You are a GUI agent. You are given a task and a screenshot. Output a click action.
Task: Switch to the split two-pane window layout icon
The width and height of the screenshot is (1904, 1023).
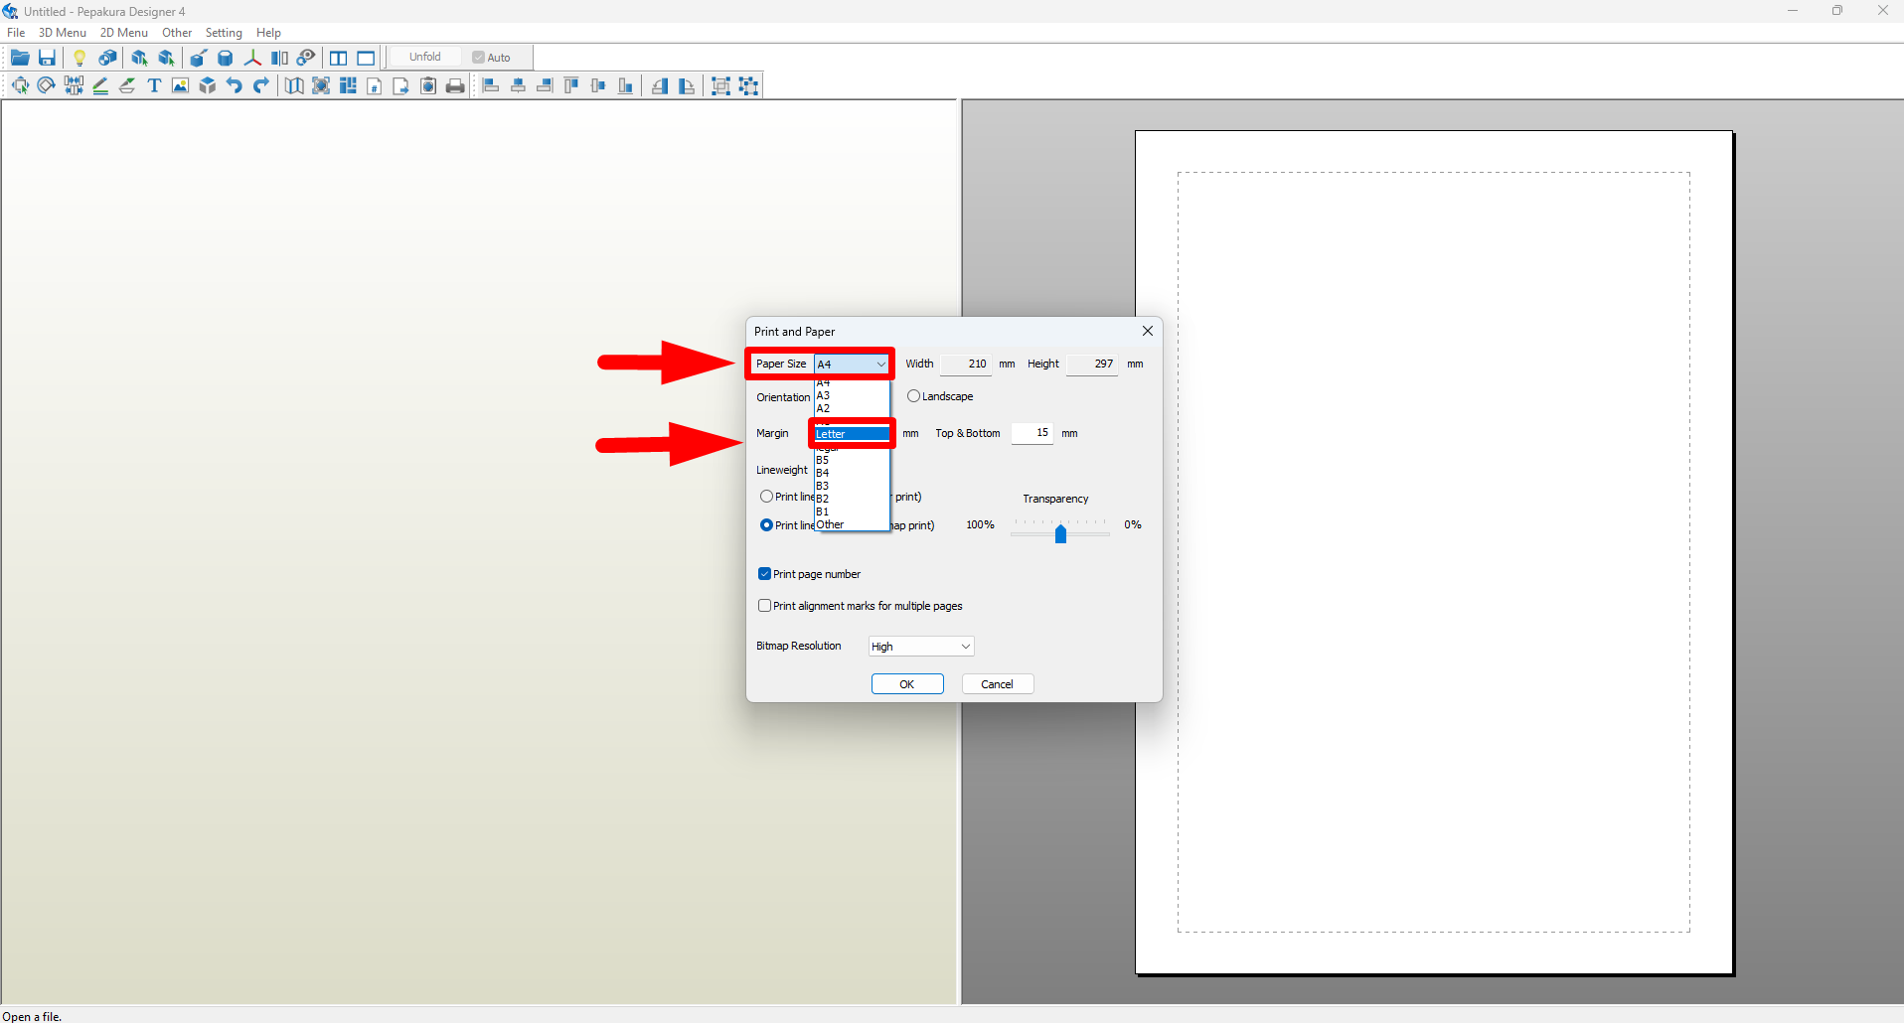(339, 58)
